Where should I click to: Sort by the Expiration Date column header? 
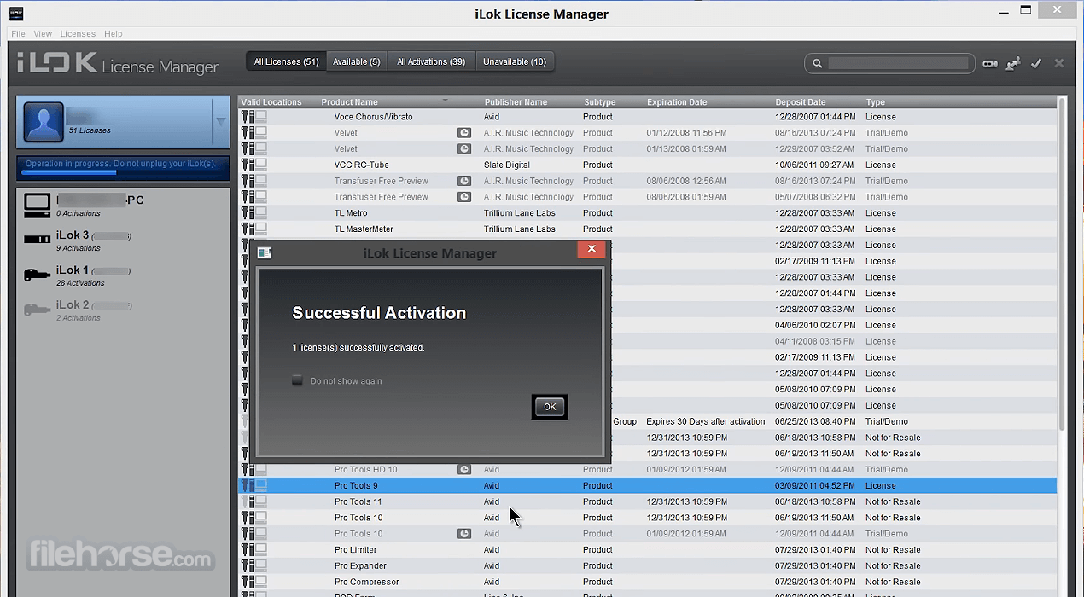(677, 102)
